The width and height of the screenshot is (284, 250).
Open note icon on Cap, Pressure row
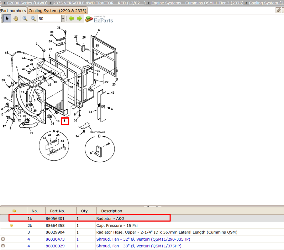(x=11, y=225)
